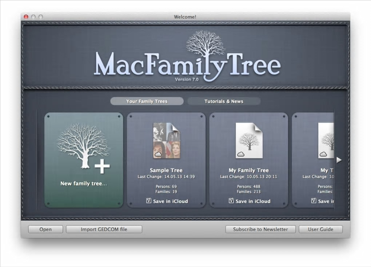Click the partially visible third tree document icon
This screenshot has height=267, width=371.
coord(326,140)
